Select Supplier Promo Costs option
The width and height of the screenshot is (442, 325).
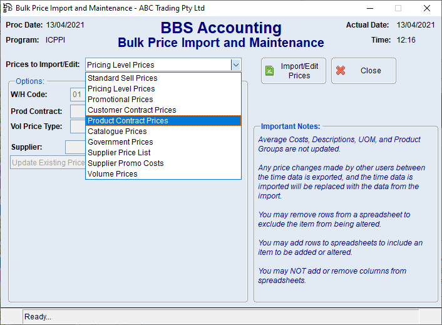[125, 163]
